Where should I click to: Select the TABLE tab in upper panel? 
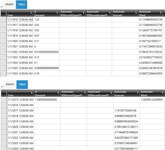[x=21, y=4]
